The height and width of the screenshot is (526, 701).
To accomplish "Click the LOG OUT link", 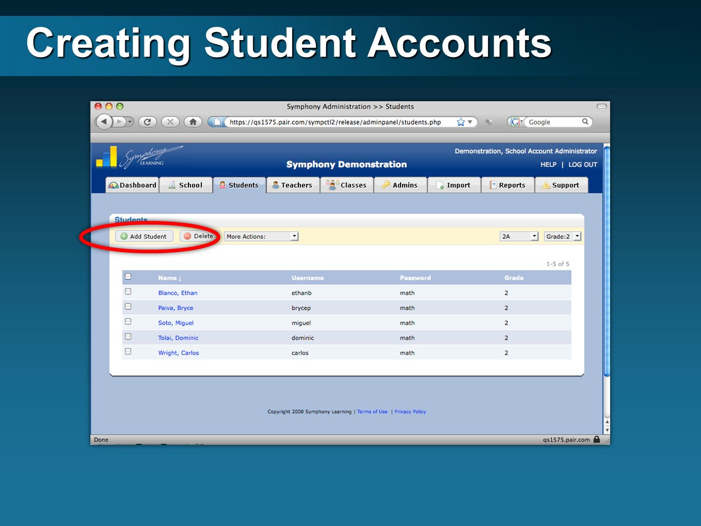I will tap(583, 164).
